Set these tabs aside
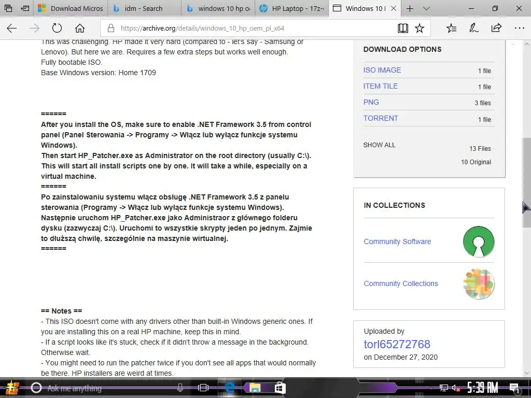The width and height of the screenshot is (531, 398). point(25,8)
